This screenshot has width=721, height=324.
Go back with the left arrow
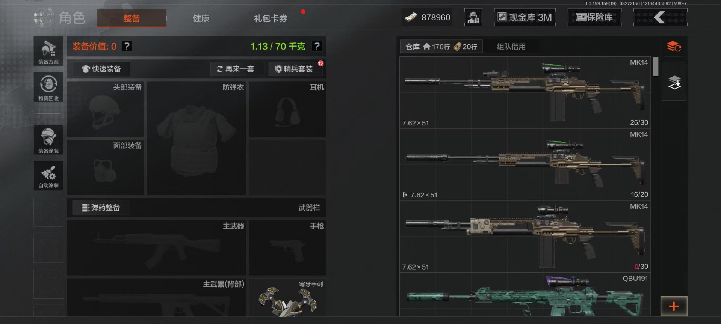click(x=660, y=17)
